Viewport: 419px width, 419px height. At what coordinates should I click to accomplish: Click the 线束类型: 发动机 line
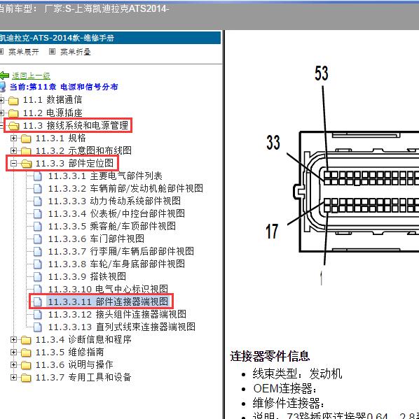tap(297, 374)
